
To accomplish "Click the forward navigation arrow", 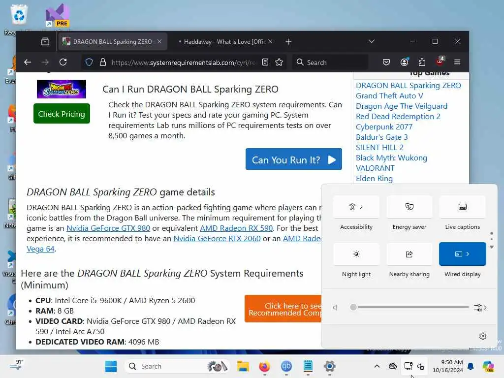I will click(x=45, y=62).
